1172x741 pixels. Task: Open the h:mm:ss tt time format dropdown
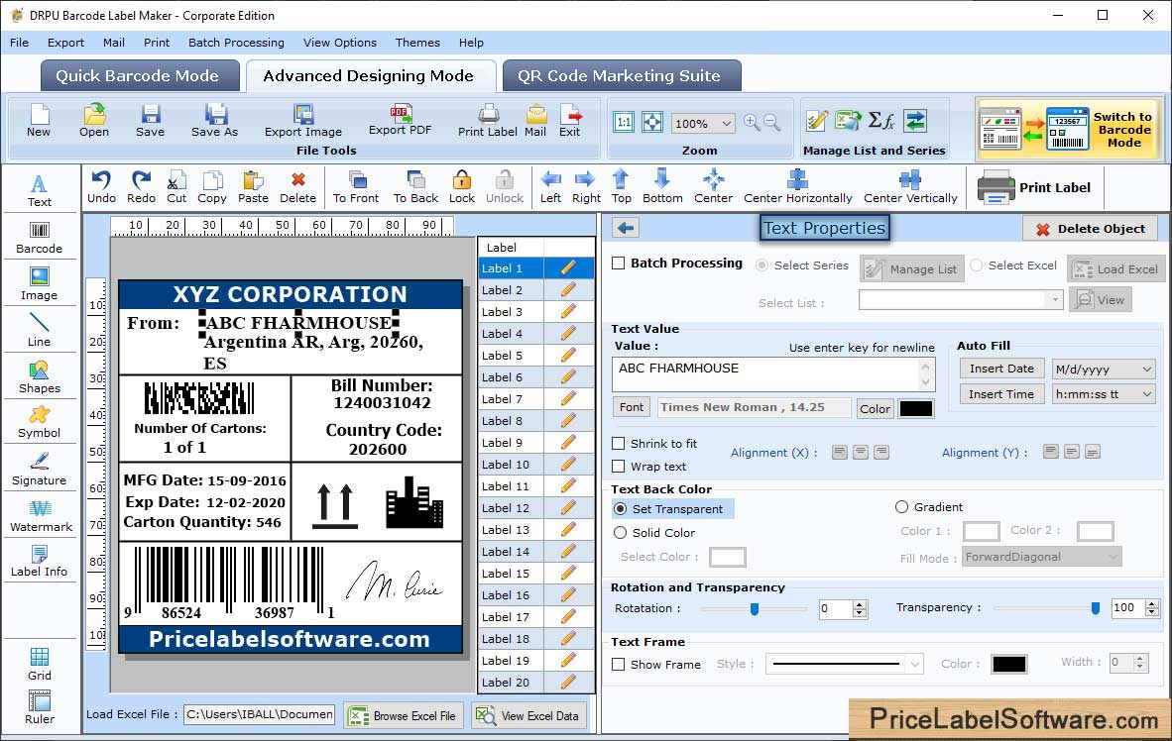pyautogui.click(x=1146, y=394)
